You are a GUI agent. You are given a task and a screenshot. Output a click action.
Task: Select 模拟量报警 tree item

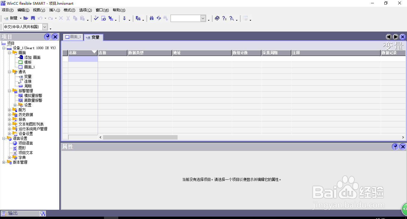point(33,96)
